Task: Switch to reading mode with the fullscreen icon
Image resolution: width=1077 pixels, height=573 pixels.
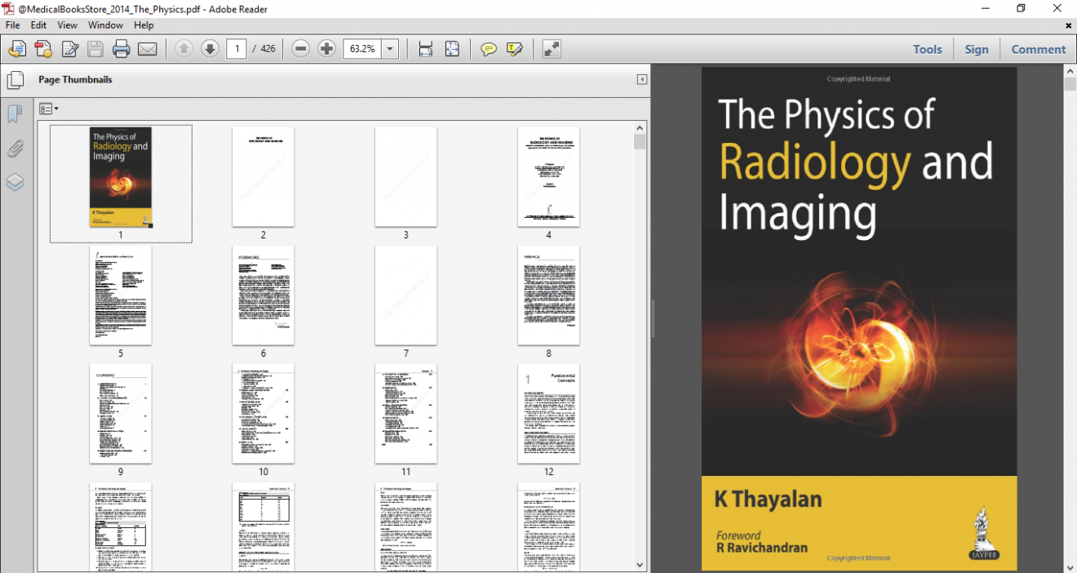Action: coord(551,49)
